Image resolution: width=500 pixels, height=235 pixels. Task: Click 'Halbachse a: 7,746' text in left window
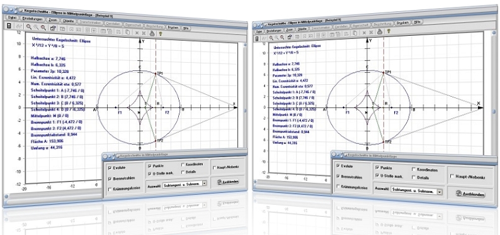coord(48,58)
